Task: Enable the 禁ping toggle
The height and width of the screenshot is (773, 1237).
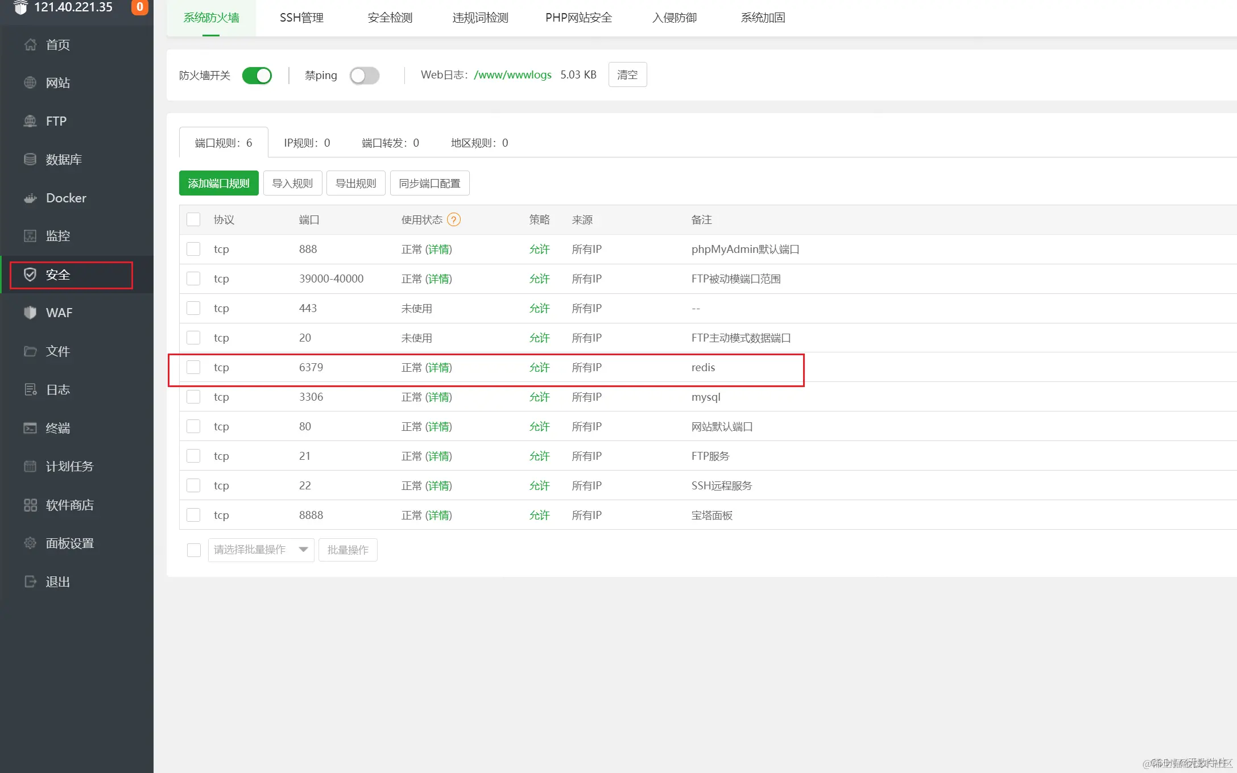Action: (365, 75)
